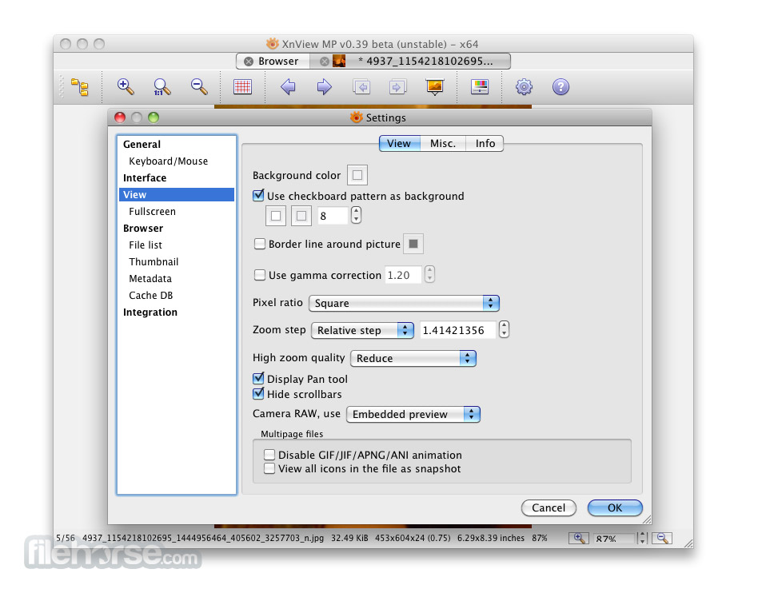Image resolution: width=758 pixels, height=593 pixels.
Task: Open Camera RAW Embedded preview dropdown
Action: (413, 414)
